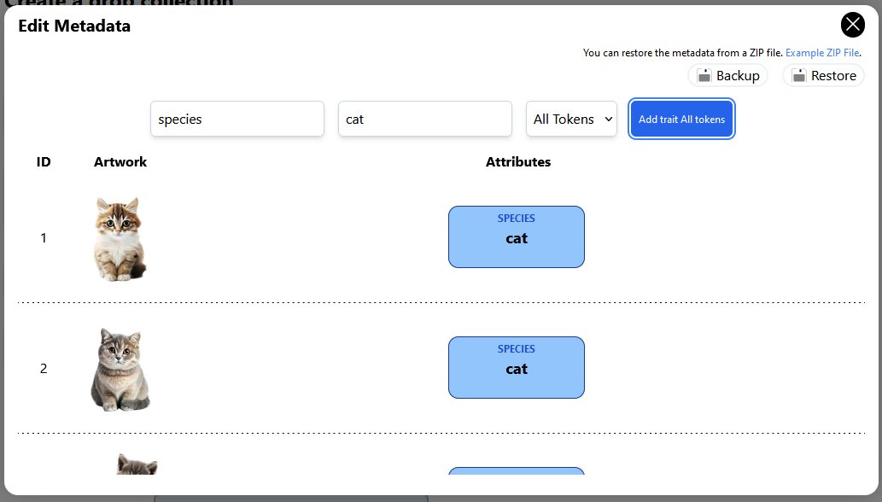Click the Attributes column header

pyautogui.click(x=518, y=161)
